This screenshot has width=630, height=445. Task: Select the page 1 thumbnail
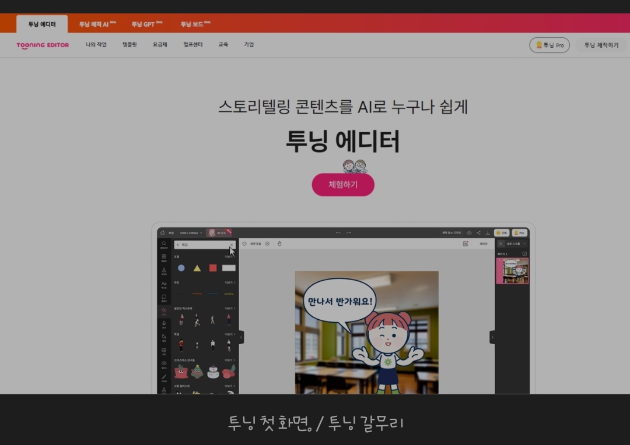point(512,271)
